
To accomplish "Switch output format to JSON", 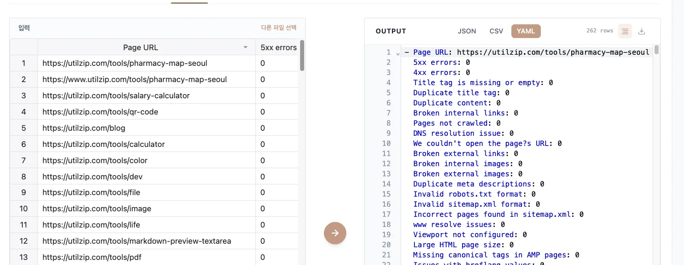I will coord(467,31).
